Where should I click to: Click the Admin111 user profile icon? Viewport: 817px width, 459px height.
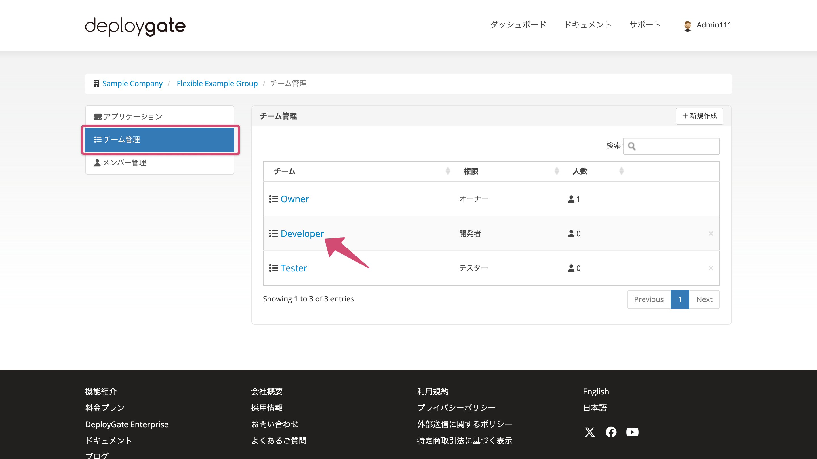[x=687, y=25]
